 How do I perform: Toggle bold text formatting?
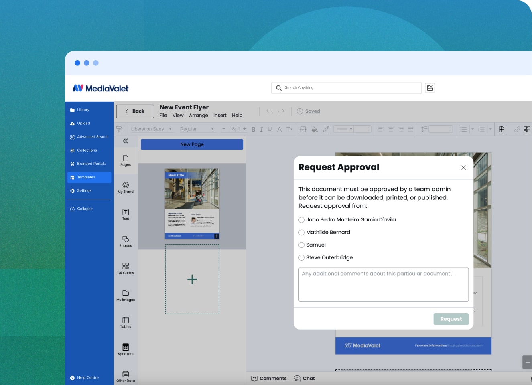click(x=253, y=129)
